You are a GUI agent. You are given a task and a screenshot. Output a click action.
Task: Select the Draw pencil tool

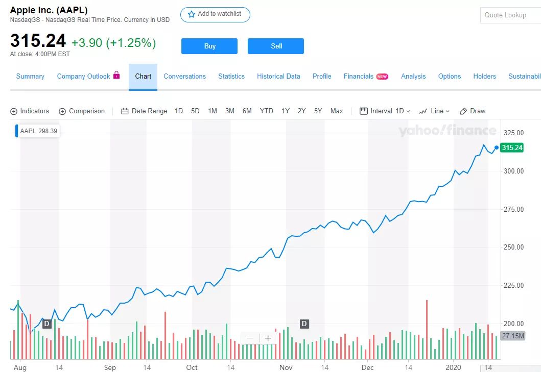click(463, 111)
